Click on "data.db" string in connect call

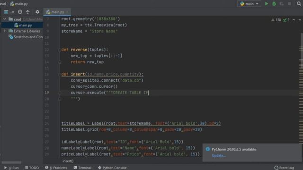(x=131, y=80)
